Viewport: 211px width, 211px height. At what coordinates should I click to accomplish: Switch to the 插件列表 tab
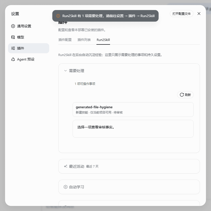(84, 40)
